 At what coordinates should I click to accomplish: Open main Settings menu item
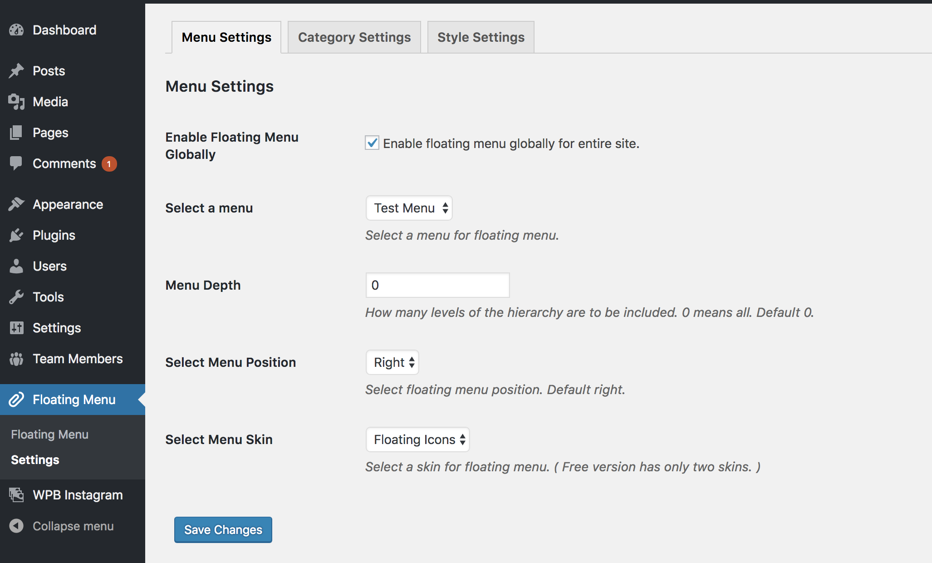point(73,328)
